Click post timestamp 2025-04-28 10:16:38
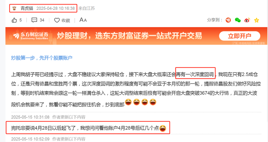The image size is (268, 142). pyautogui.click(x=56, y=8)
